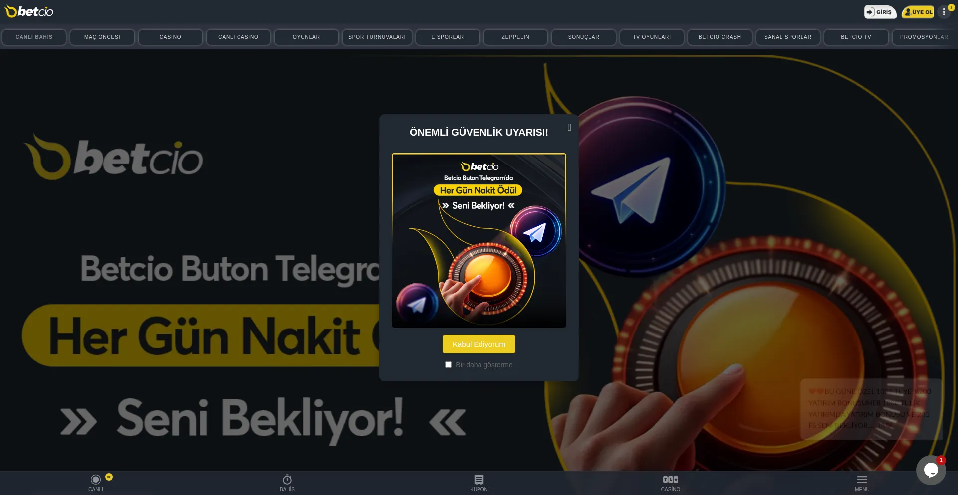
Task: Open the E Sporlar tab
Action: coord(448,37)
